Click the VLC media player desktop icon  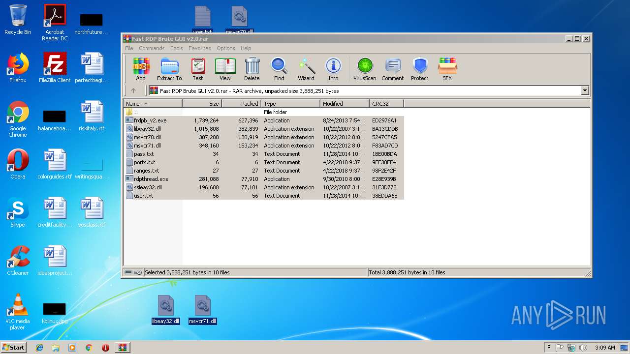click(x=18, y=312)
